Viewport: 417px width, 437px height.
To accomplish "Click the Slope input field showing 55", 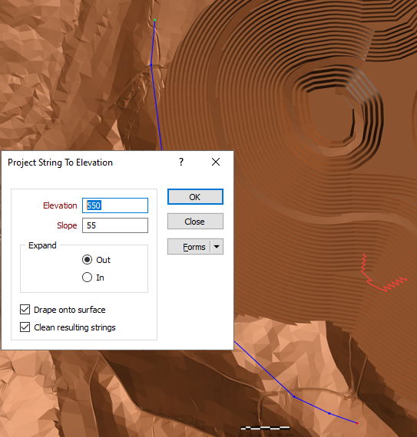I will [x=115, y=225].
